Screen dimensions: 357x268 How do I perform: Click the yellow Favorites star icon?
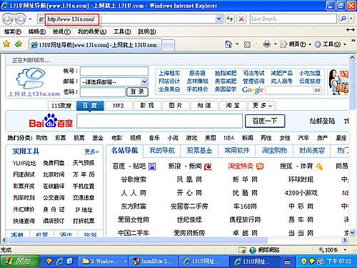[x=6, y=44]
